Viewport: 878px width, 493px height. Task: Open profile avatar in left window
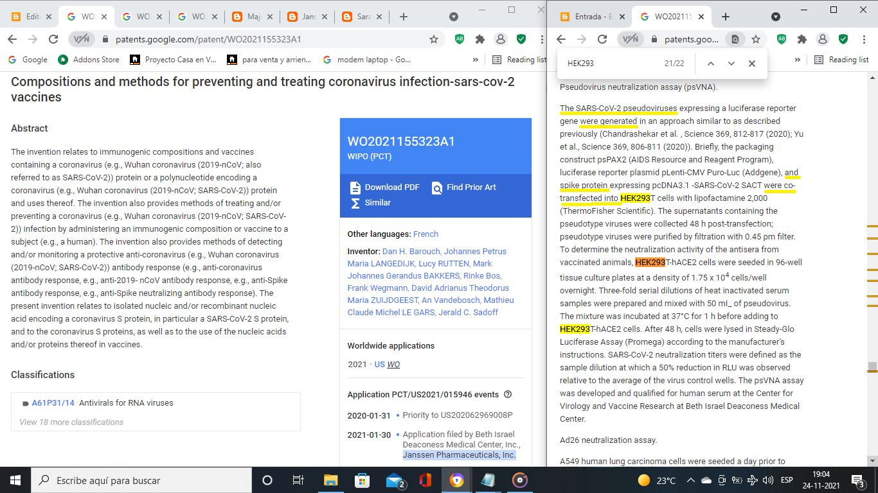(500, 39)
